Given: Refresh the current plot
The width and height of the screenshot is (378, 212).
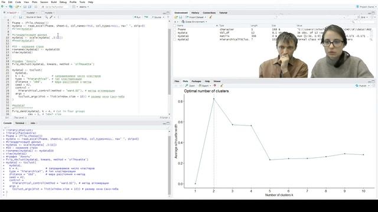Looking at the screenshot, I should tap(373, 85).
